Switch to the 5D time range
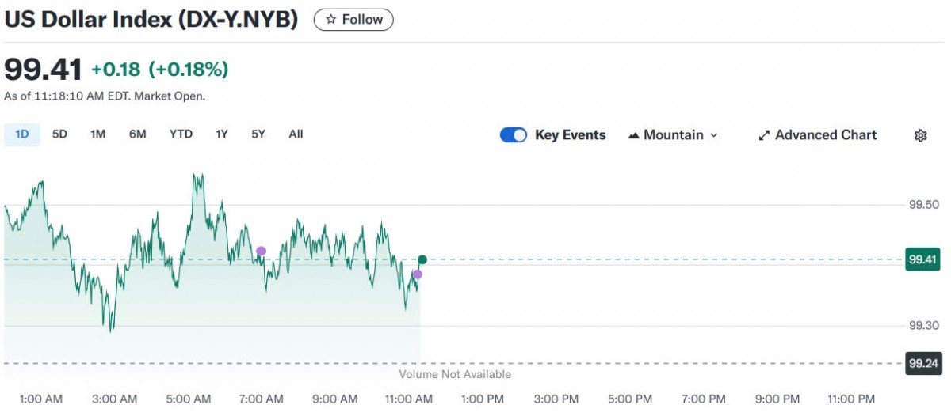 59,134
